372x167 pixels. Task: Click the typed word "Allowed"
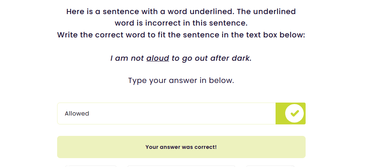pos(77,114)
